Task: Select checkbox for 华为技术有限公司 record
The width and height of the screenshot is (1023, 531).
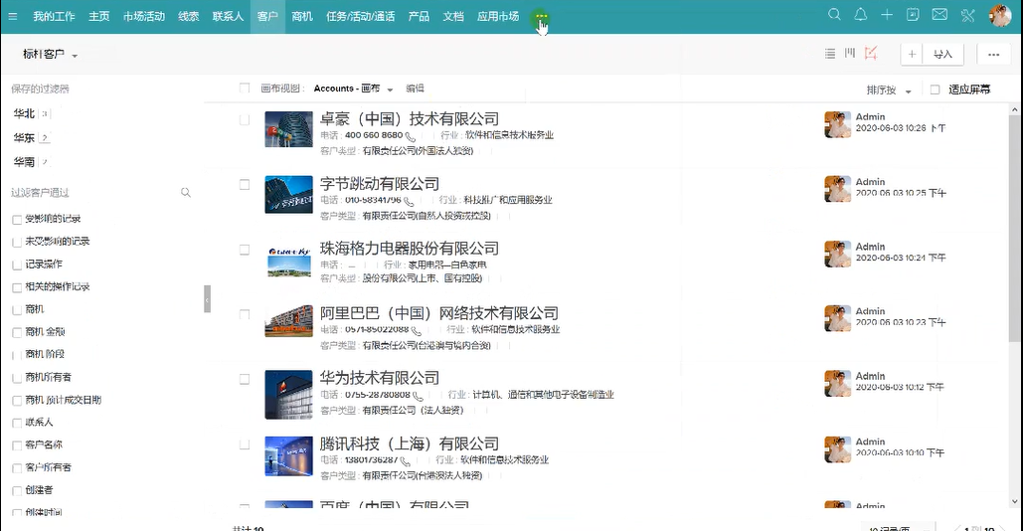Action: click(x=245, y=379)
